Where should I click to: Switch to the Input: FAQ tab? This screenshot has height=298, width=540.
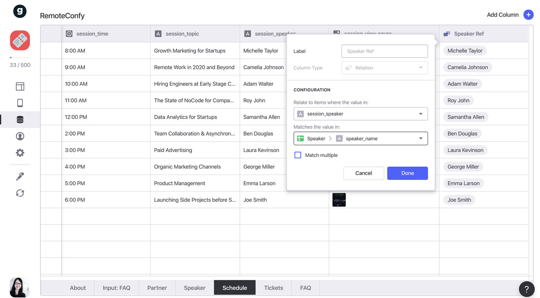(x=116, y=288)
